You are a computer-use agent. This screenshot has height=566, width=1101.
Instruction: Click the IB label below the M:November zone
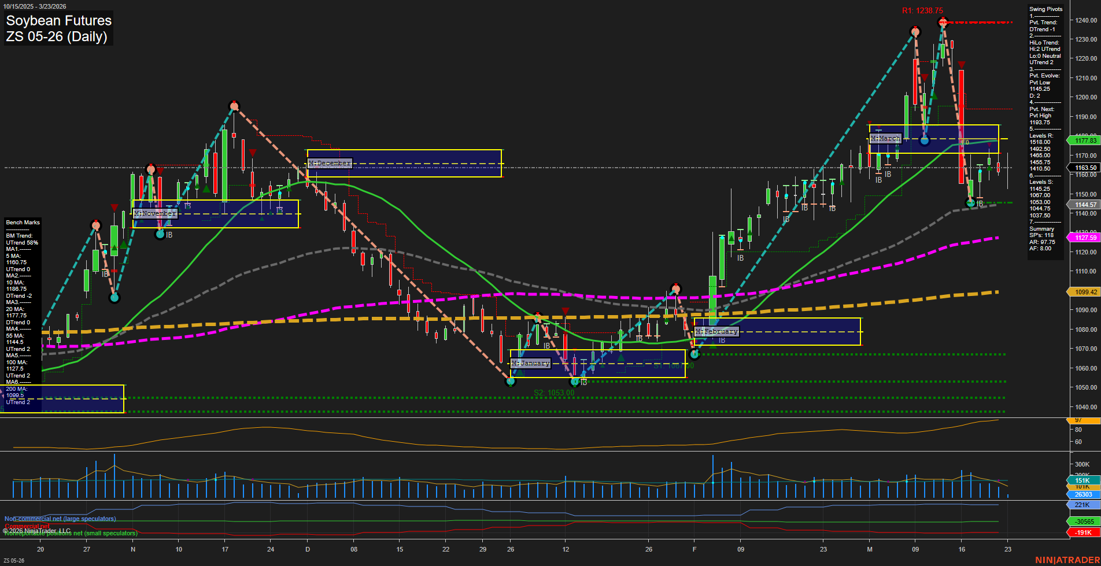169,234
